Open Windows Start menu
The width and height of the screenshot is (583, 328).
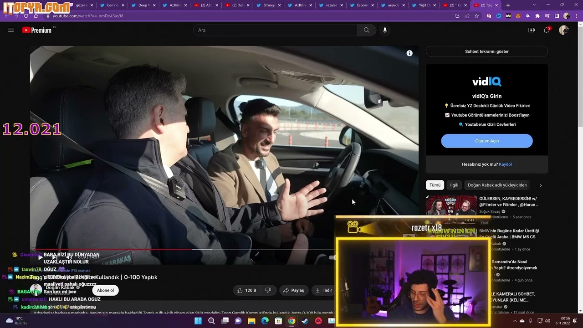(198, 321)
